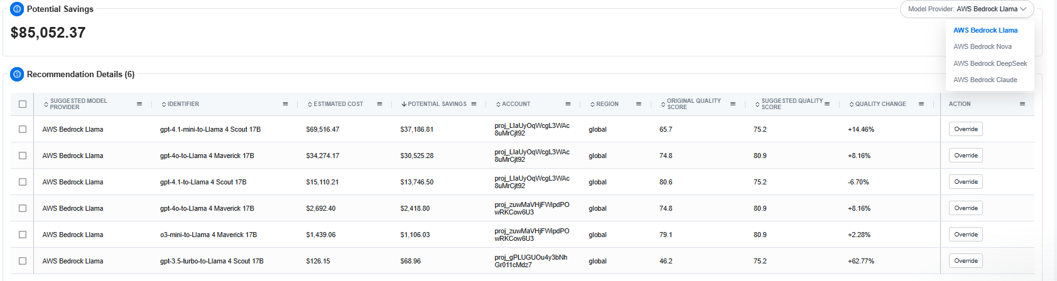Click the +2.28% quality change cell
Image resolution: width=1057 pixels, height=281 pixels.
[859, 235]
